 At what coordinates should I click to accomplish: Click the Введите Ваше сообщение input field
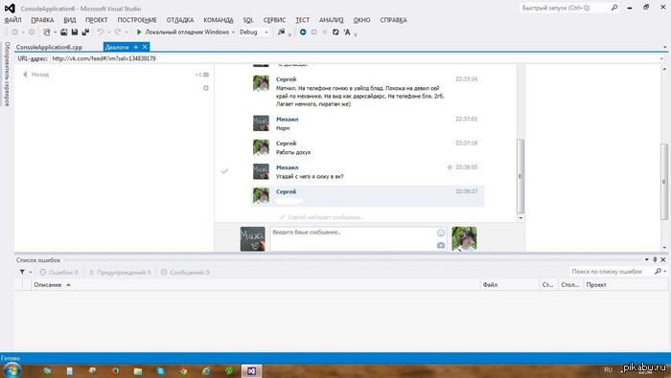click(x=359, y=238)
